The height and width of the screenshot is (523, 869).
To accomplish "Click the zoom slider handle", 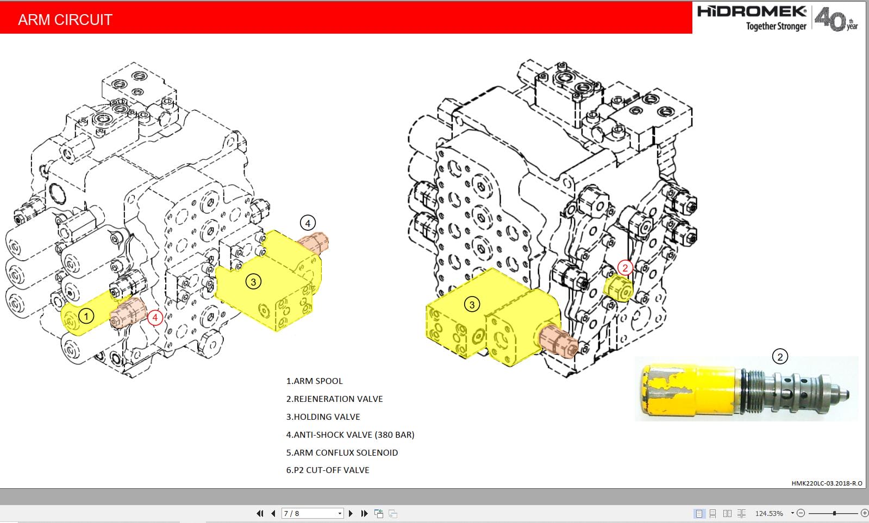I will 834,513.
